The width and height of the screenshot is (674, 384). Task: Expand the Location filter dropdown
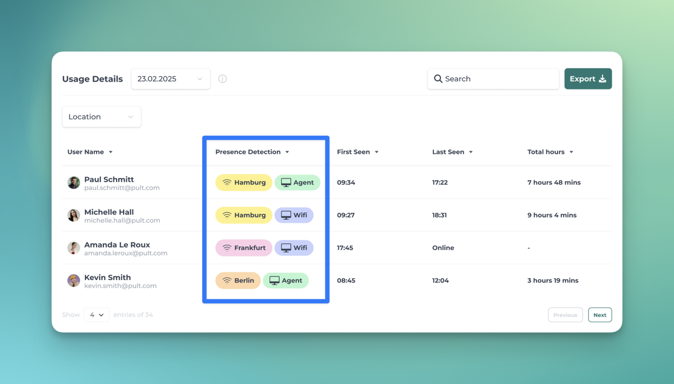[x=102, y=117]
